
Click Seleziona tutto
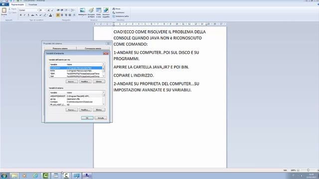[x=121, y=16]
